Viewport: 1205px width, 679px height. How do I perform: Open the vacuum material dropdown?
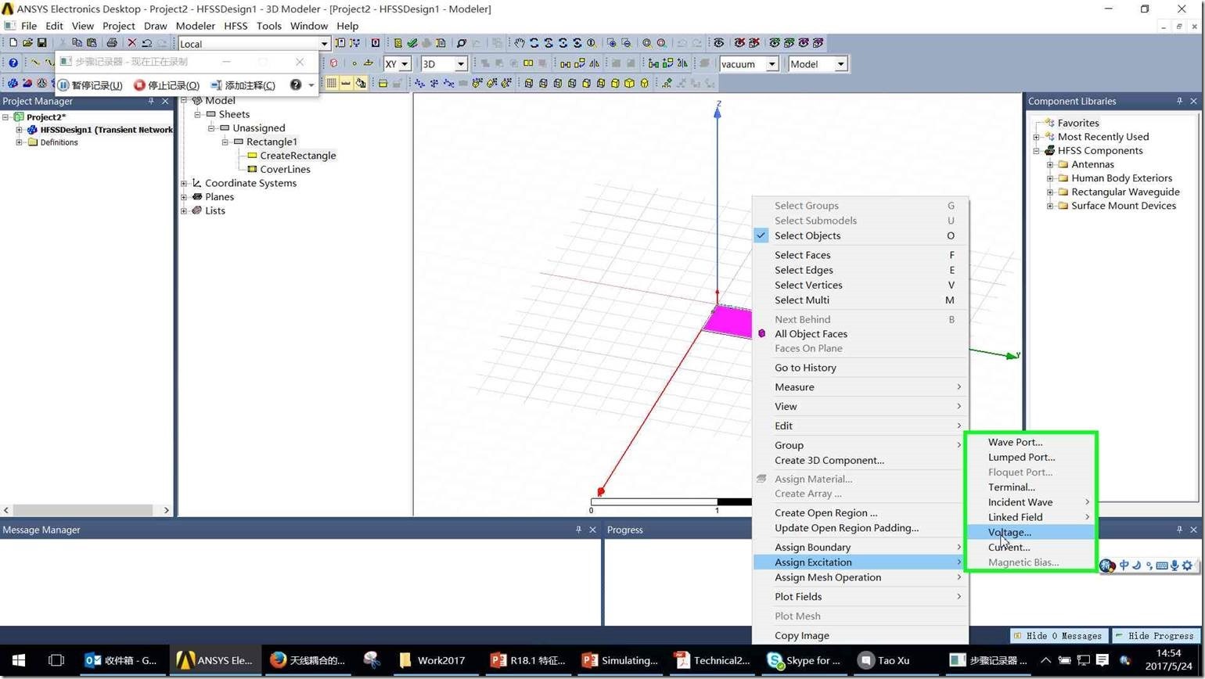772,64
